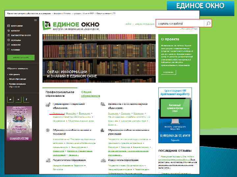Click the university admission banner in sidebar
This screenshot has width=237, height=177.
pyautogui.click(x=19, y=124)
